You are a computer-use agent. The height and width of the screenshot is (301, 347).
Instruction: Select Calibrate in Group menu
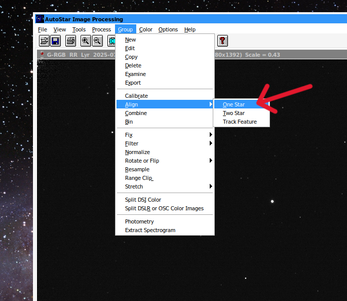pos(165,96)
